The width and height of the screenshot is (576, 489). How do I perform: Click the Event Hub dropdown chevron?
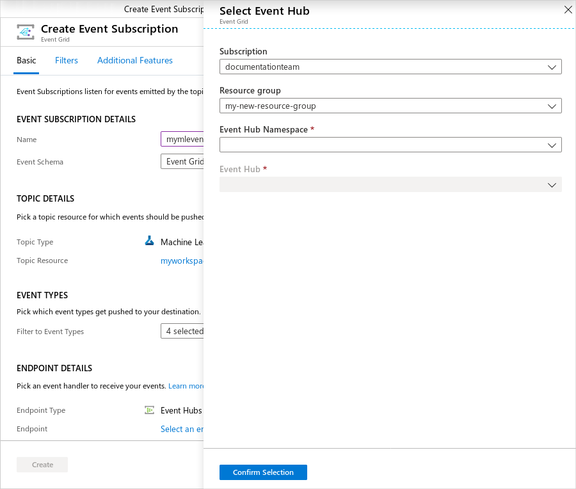coord(552,185)
